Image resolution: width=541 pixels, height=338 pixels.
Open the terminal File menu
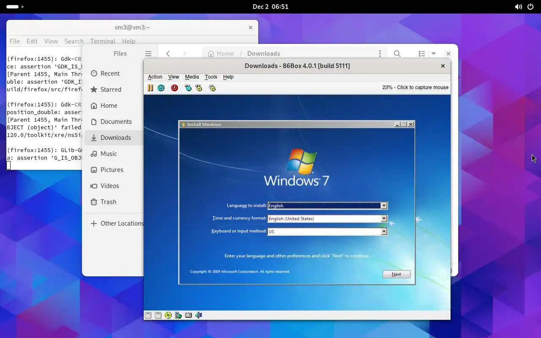click(x=15, y=41)
